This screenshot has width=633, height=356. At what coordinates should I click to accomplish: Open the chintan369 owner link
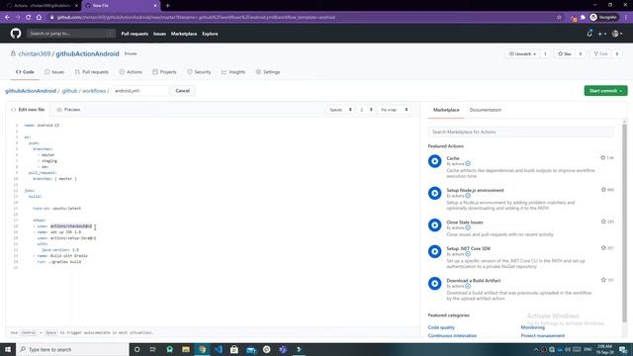pyautogui.click(x=35, y=53)
